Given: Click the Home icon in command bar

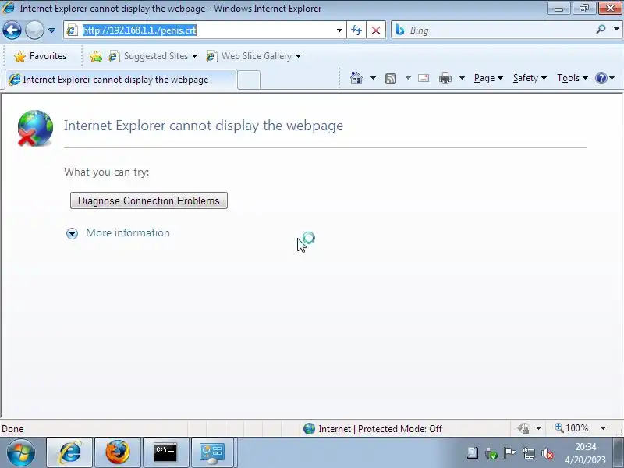Looking at the screenshot, I should [x=356, y=78].
